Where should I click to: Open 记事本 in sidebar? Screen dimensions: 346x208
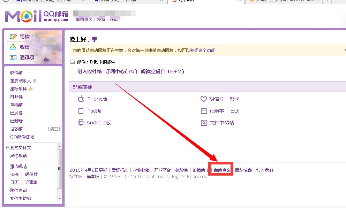click(31, 183)
